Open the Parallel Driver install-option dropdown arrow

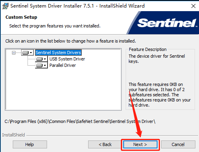click(45, 65)
